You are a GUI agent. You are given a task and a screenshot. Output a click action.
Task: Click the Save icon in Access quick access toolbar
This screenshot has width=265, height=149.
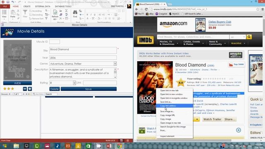coord(8,2)
